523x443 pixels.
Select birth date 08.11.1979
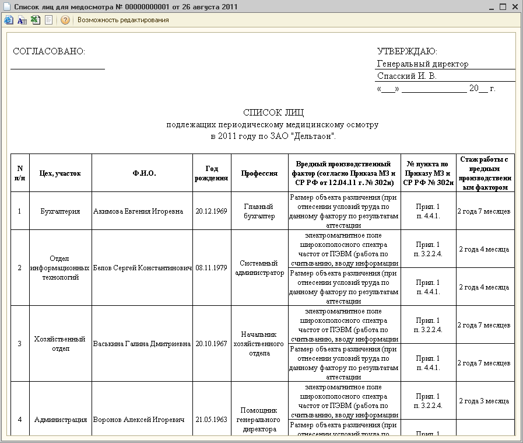(212, 268)
